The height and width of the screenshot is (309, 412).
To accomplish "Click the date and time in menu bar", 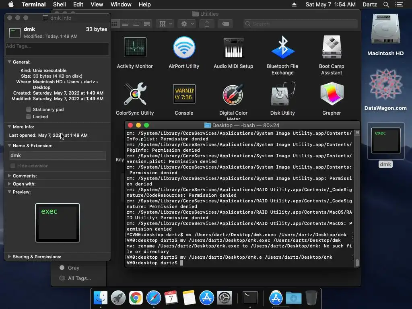I will 330,4.
